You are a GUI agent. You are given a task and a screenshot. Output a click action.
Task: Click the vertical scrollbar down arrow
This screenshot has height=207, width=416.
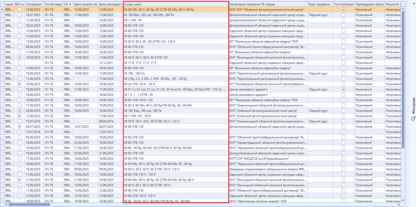pyautogui.click(x=403, y=200)
